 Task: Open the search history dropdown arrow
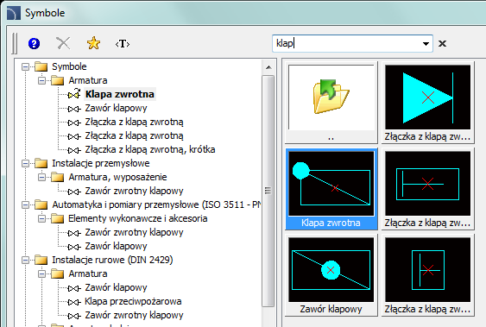[426, 44]
